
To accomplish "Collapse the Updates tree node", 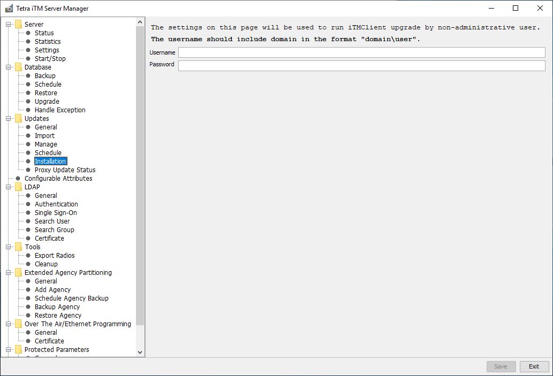I will (x=8, y=118).
